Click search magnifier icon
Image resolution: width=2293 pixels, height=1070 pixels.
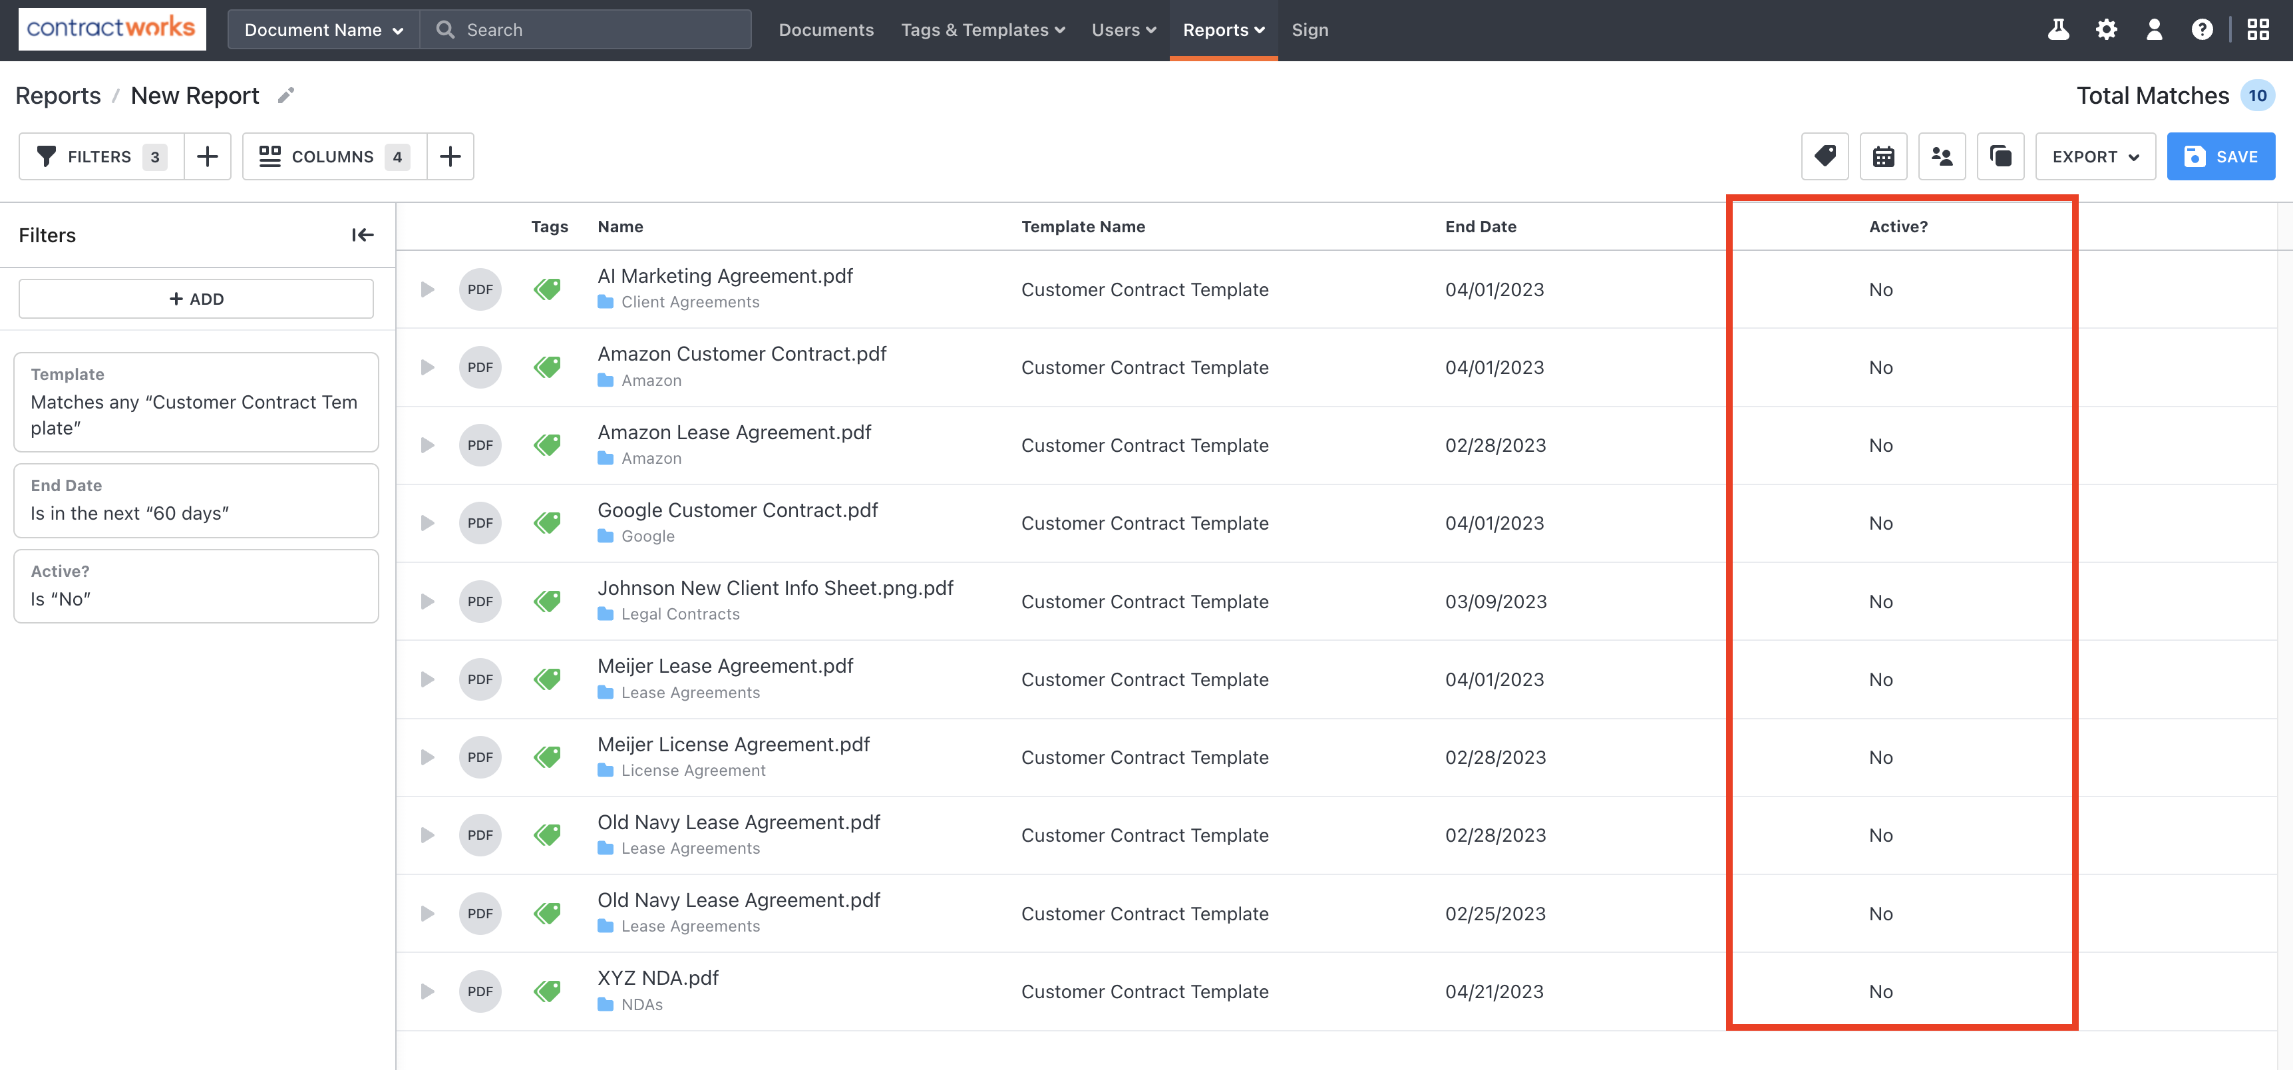(445, 29)
